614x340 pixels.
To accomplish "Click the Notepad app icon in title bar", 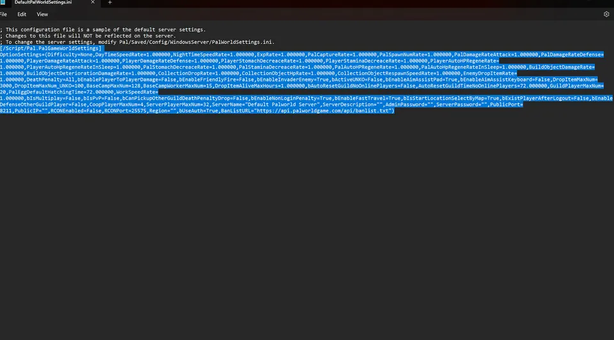I will click(3, 3).
